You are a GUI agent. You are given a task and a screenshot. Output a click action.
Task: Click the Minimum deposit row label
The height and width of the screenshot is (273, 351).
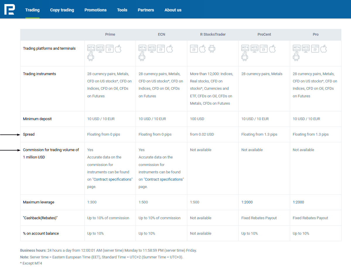point(37,119)
